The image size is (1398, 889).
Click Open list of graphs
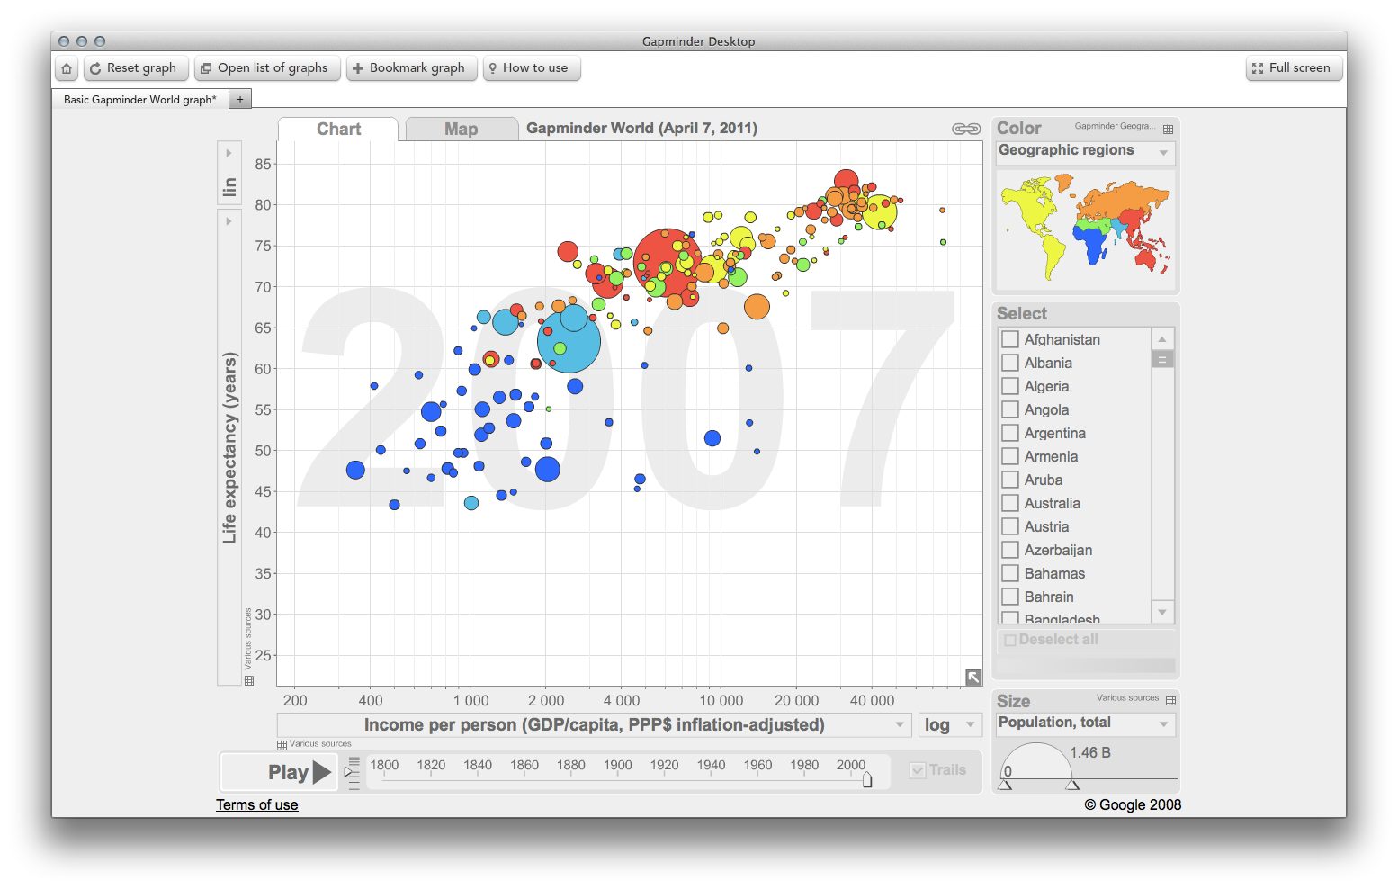click(x=267, y=68)
